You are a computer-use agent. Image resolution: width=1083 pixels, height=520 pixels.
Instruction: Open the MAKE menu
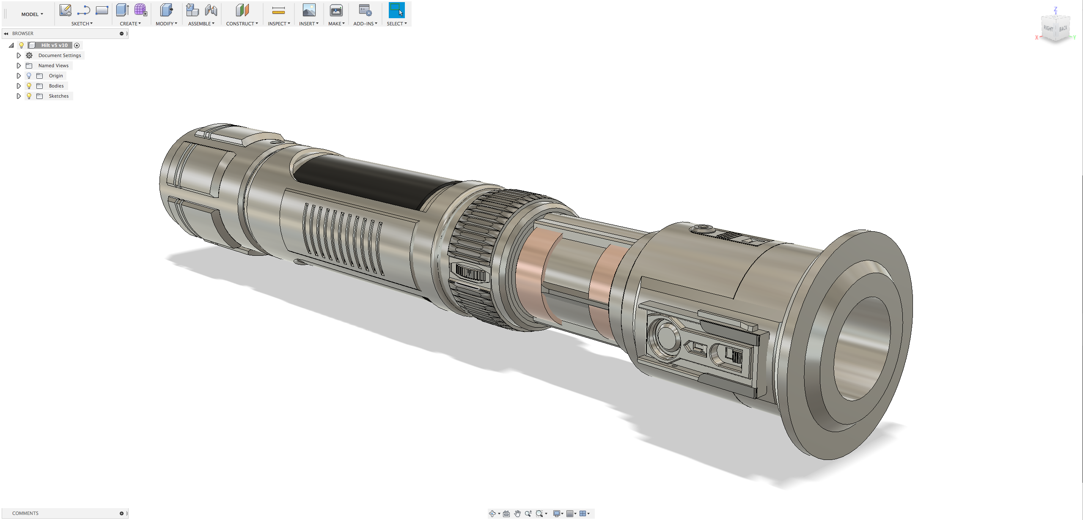(336, 24)
